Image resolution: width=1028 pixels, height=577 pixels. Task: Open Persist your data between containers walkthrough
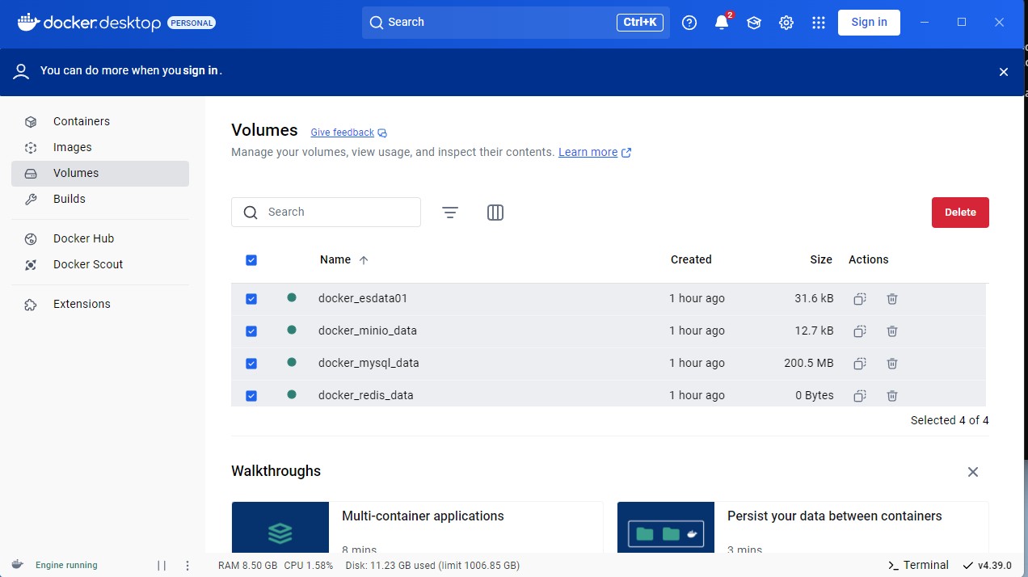[803, 527]
